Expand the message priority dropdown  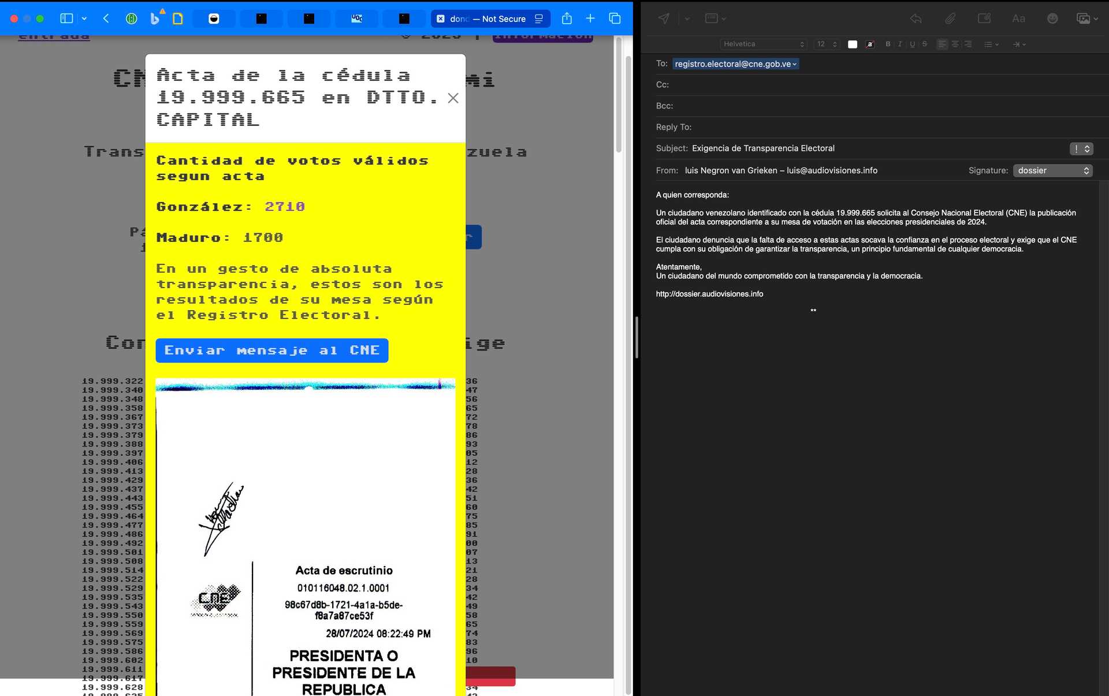click(x=1081, y=148)
